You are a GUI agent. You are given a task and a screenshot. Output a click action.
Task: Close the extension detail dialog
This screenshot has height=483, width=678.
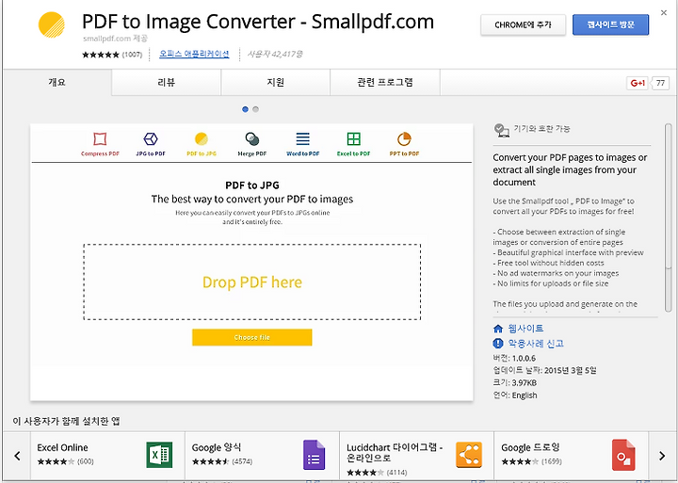point(664,13)
